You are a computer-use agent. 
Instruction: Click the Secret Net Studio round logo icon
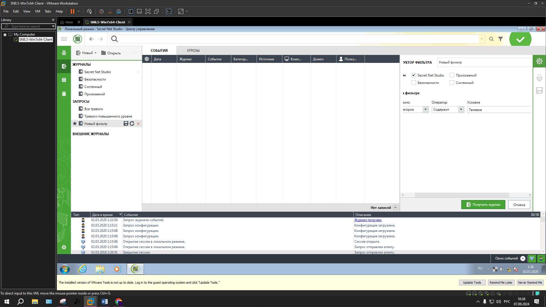77,39
